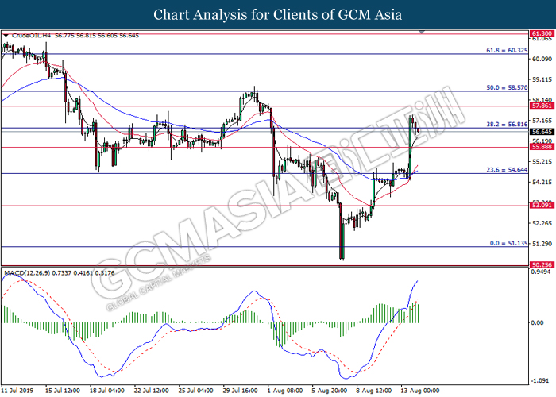This screenshot has width=556, height=397.
Task: Click the red 55.888 price label
Action: click(x=541, y=147)
